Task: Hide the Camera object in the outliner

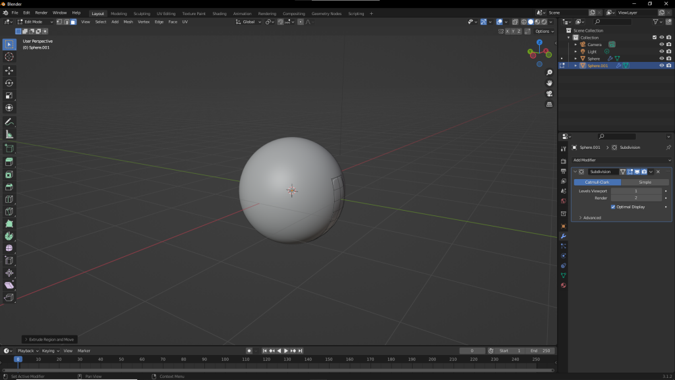Action: coord(662,44)
